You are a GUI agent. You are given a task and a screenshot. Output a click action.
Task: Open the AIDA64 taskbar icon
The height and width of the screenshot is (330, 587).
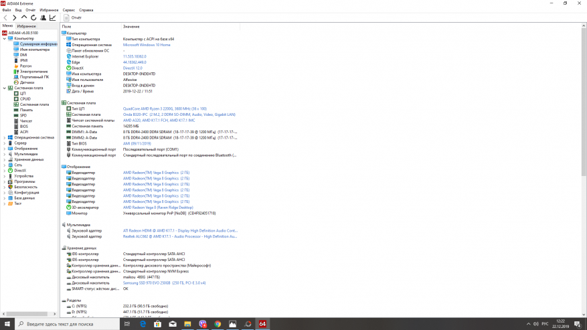point(262,324)
